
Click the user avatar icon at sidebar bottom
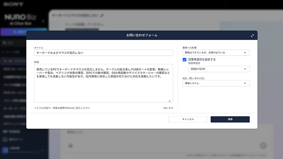[x=5, y=150]
